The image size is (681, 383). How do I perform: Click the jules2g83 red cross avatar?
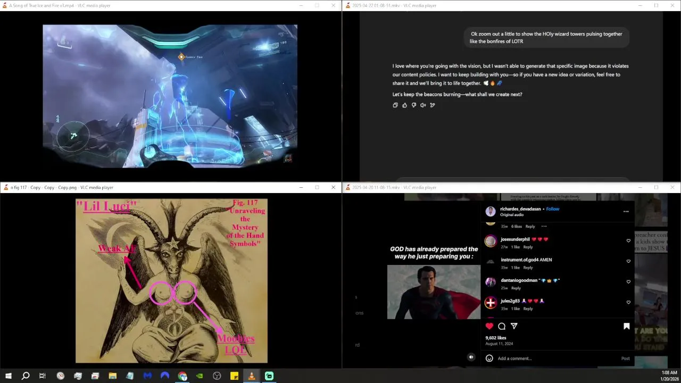(491, 303)
